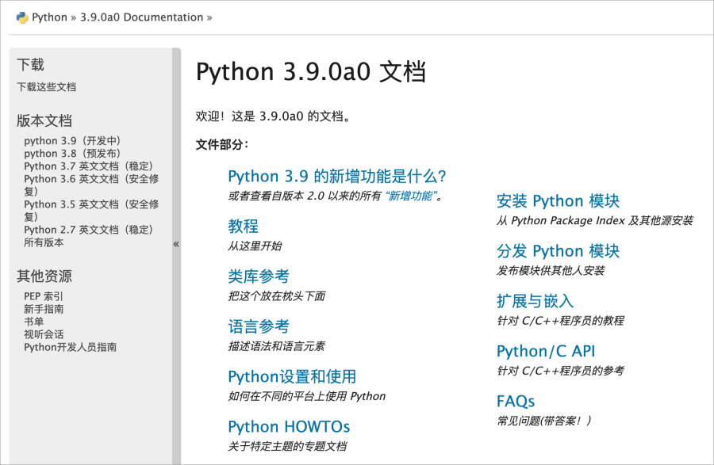Open the Python breadcrumb link
This screenshot has height=465, width=714.
(49, 17)
